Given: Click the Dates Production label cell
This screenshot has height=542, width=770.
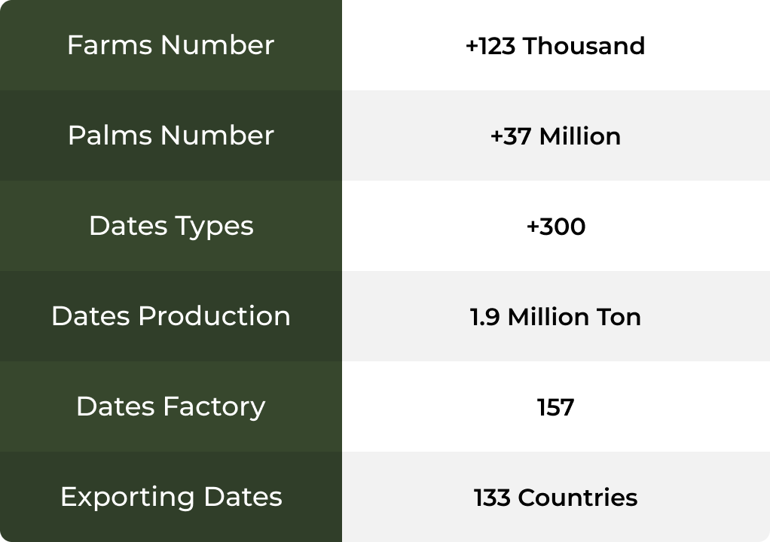Looking at the screenshot, I should [171, 316].
